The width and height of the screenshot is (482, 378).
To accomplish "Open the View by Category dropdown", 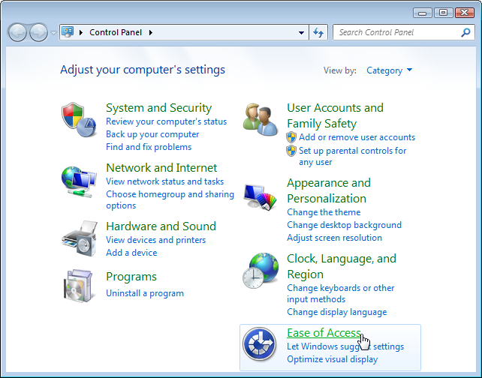I will pyautogui.click(x=389, y=70).
